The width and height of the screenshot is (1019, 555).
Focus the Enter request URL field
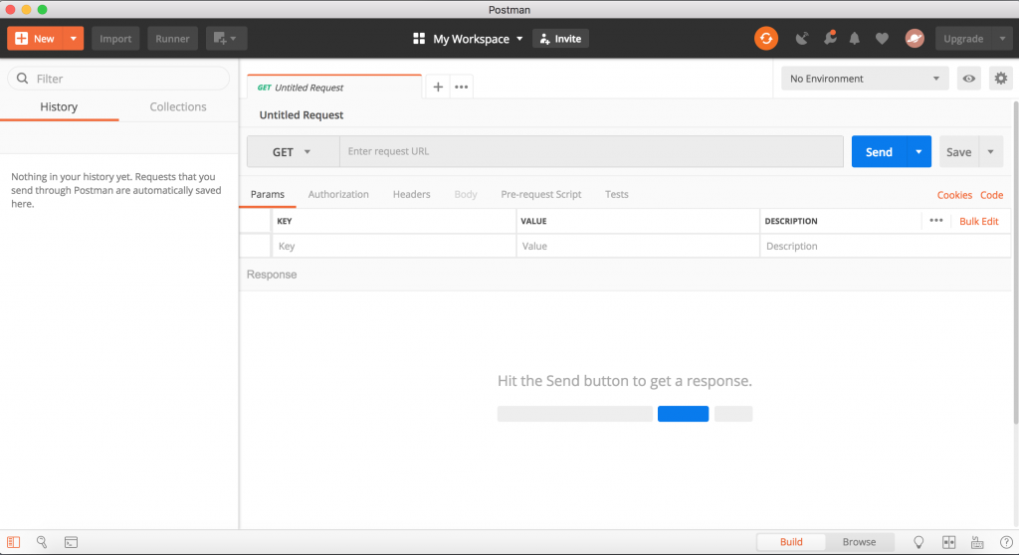pyautogui.click(x=591, y=151)
